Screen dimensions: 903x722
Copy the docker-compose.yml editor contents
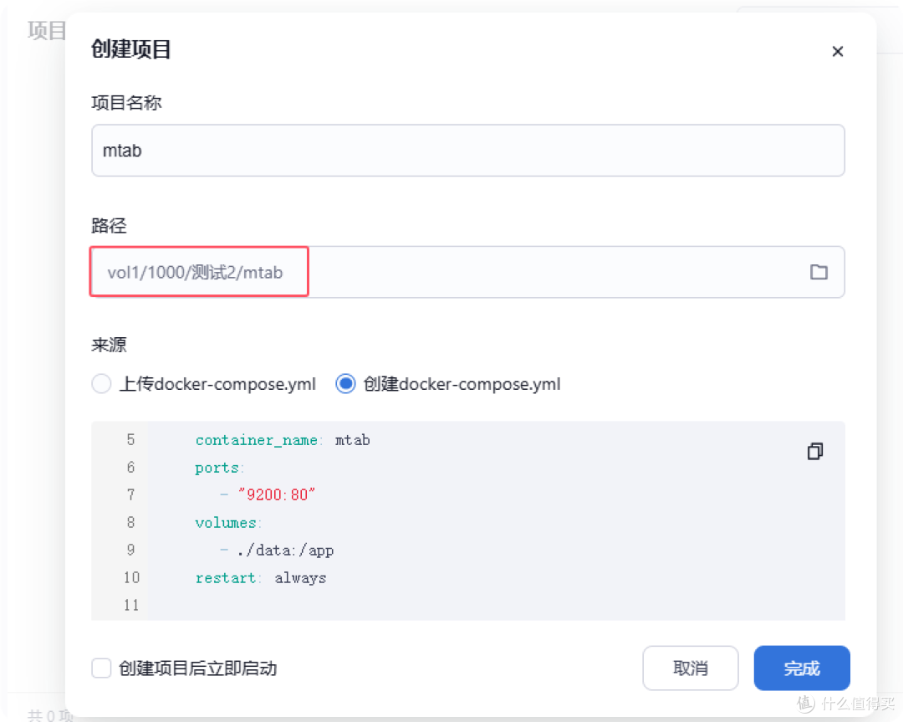(x=814, y=451)
